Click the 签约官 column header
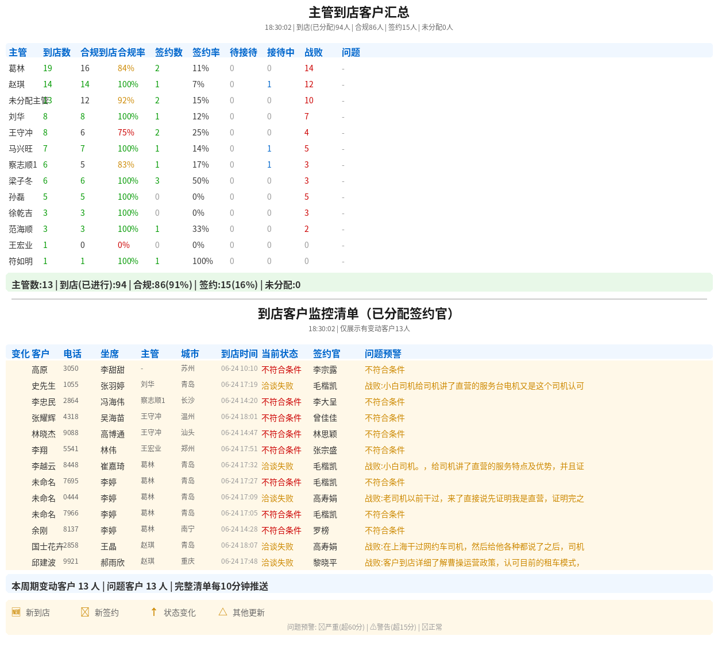 click(x=327, y=354)
